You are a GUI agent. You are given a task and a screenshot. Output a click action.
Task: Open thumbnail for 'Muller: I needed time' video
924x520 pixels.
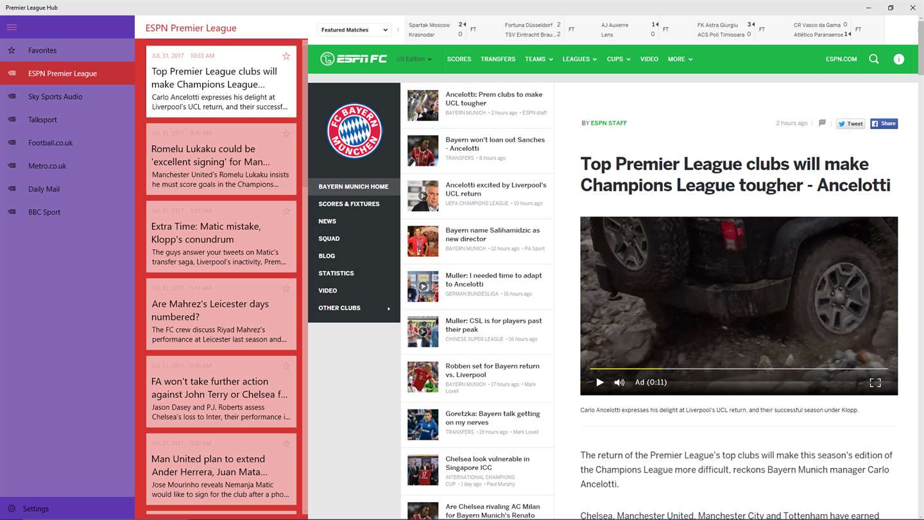pyautogui.click(x=423, y=286)
